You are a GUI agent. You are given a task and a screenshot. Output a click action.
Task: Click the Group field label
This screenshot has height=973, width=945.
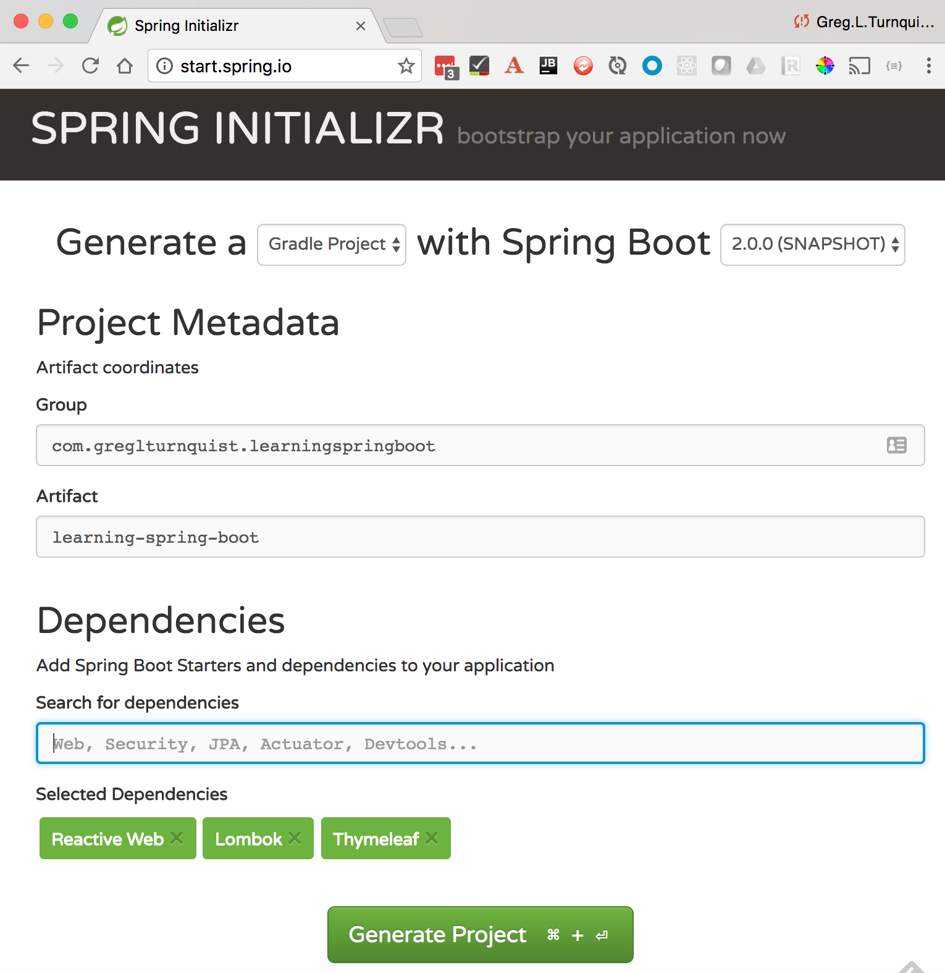tap(61, 405)
